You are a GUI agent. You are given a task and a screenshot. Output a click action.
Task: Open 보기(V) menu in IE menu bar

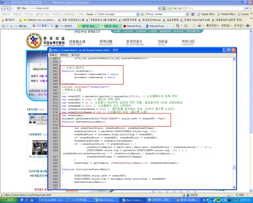tap(29, 14)
